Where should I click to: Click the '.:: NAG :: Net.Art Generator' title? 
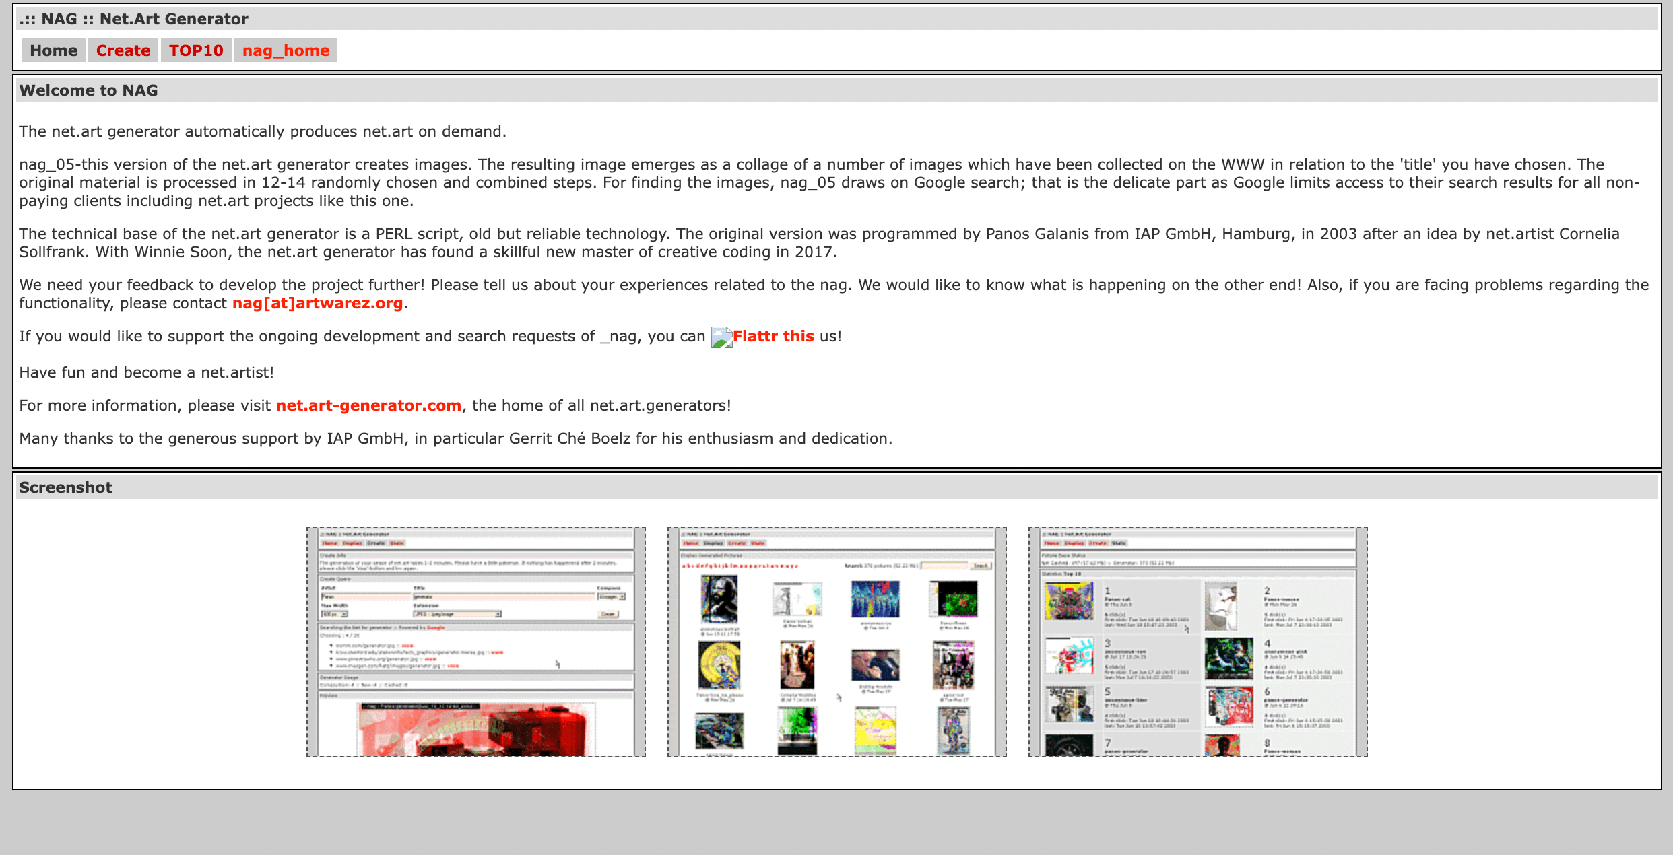pos(133,19)
